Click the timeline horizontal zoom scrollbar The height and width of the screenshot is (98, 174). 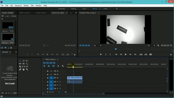(x=73, y=93)
